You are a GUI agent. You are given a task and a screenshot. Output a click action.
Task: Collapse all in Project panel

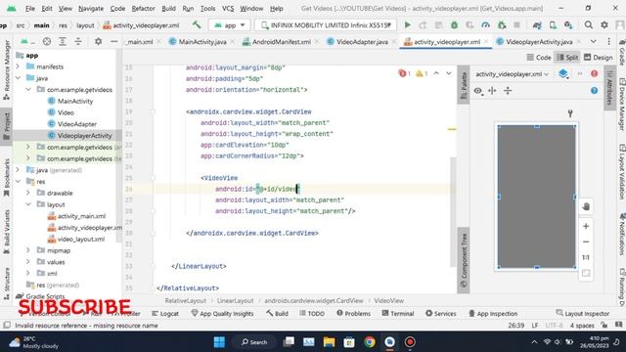(x=78, y=41)
